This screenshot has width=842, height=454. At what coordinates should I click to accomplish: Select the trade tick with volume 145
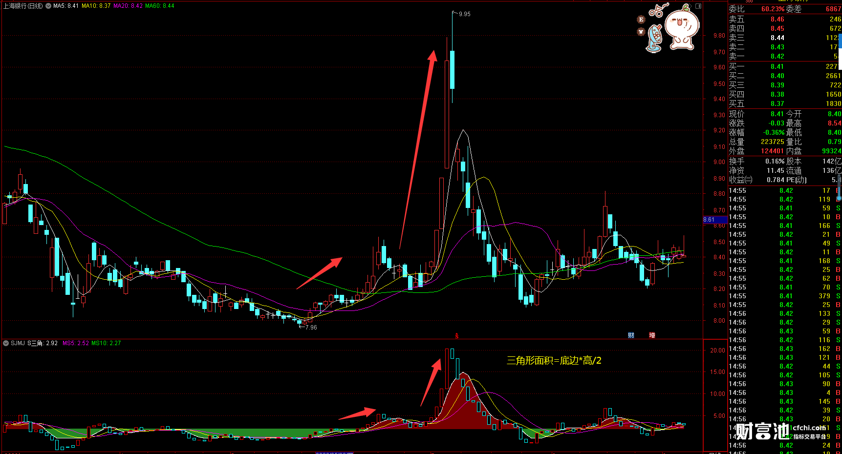pos(785,402)
